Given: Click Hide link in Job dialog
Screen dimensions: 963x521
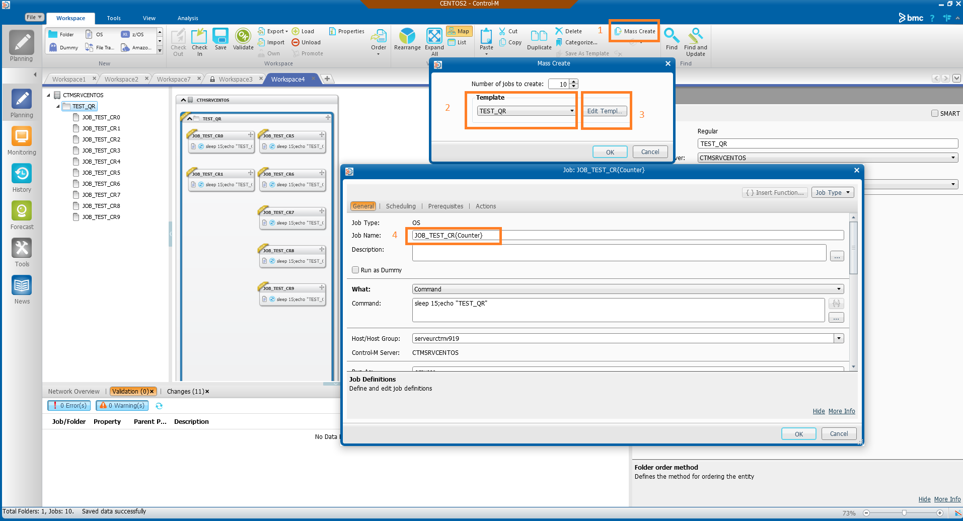Looking at the screenshot, I should [819, 411].
